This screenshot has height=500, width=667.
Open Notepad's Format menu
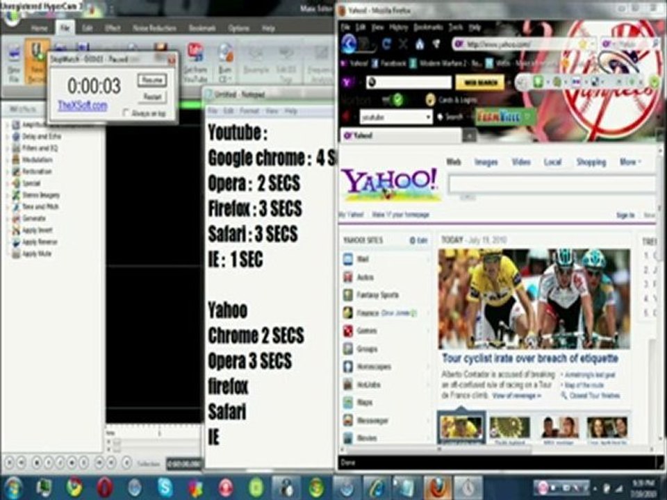click(249, 111)
